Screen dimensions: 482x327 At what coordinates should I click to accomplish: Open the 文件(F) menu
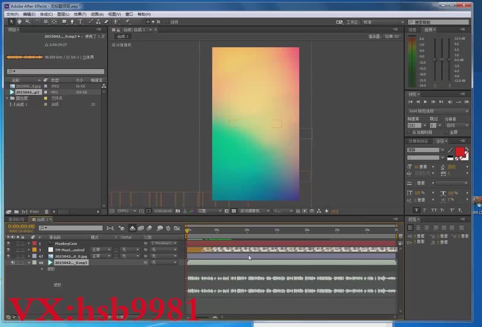[12, 14]
